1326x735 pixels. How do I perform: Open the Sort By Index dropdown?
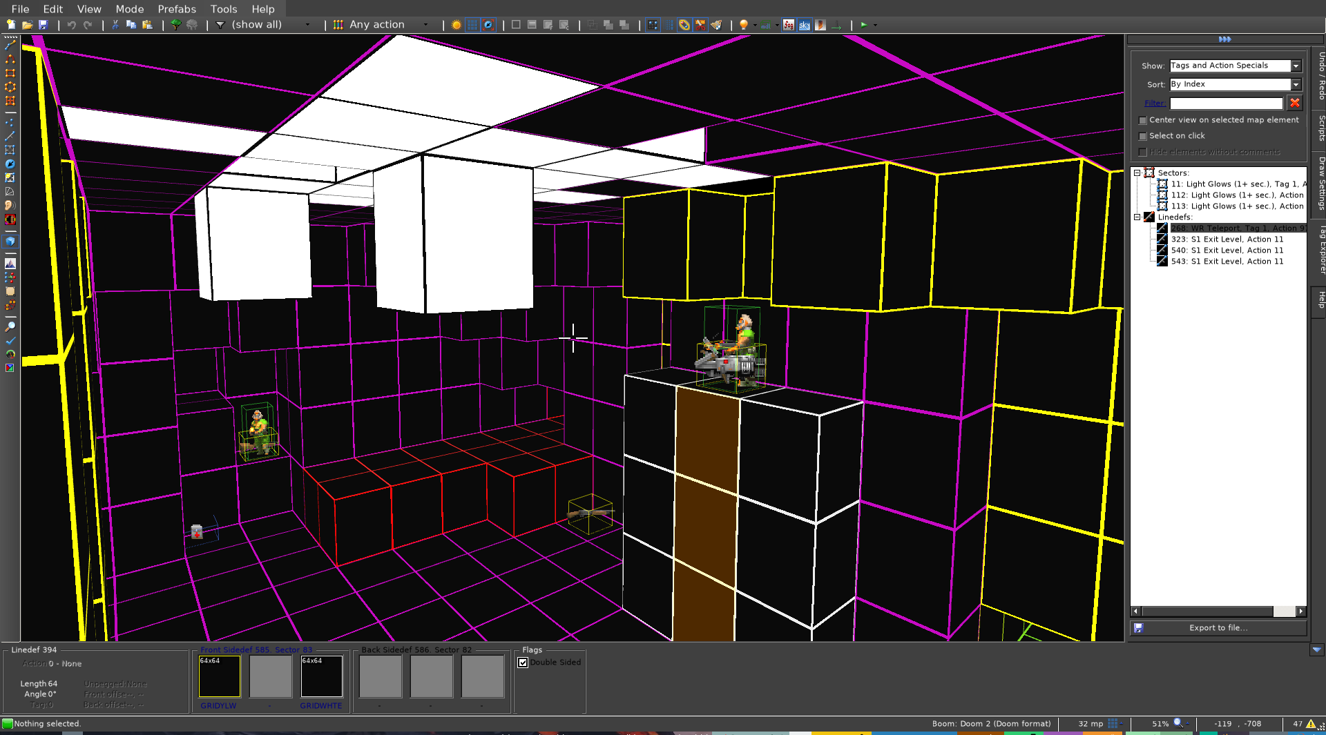[x=1296, y=84]
